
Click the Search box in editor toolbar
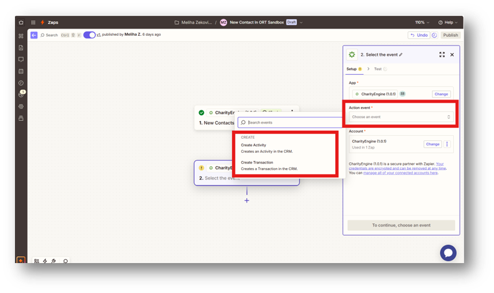pos(49,35)
